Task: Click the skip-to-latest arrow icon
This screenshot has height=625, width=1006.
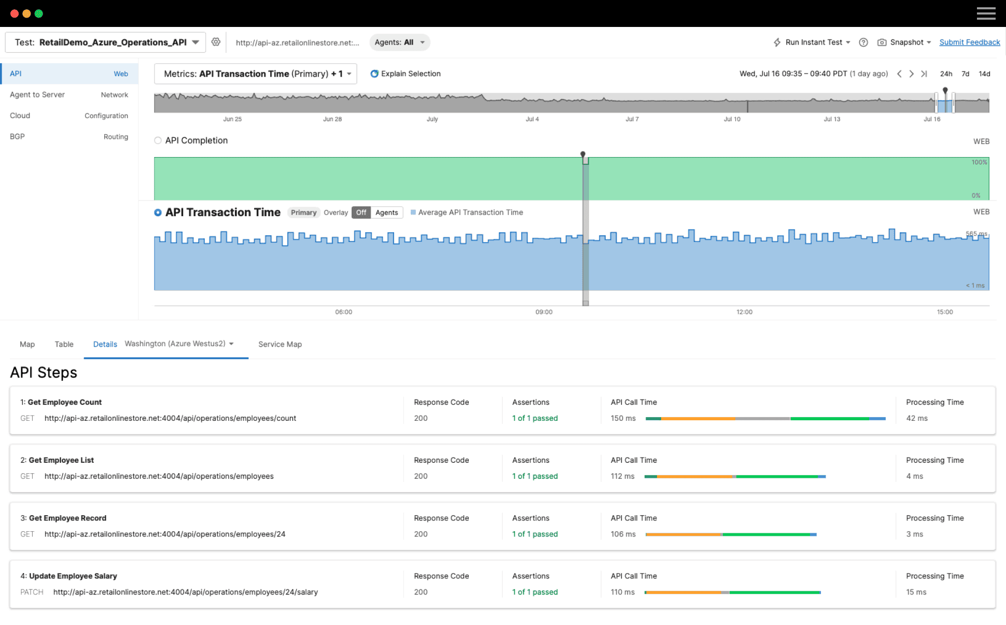Action: [x=924, y=74]
